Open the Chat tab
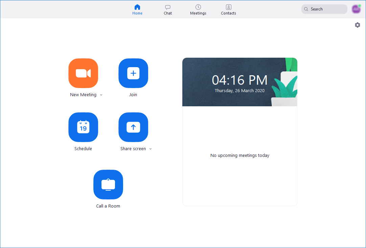Screen dimensions: 366x248 click(167, 9)
